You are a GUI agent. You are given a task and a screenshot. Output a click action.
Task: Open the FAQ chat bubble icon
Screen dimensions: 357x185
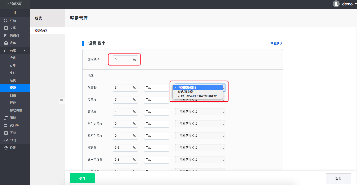(x=6, y=140)
